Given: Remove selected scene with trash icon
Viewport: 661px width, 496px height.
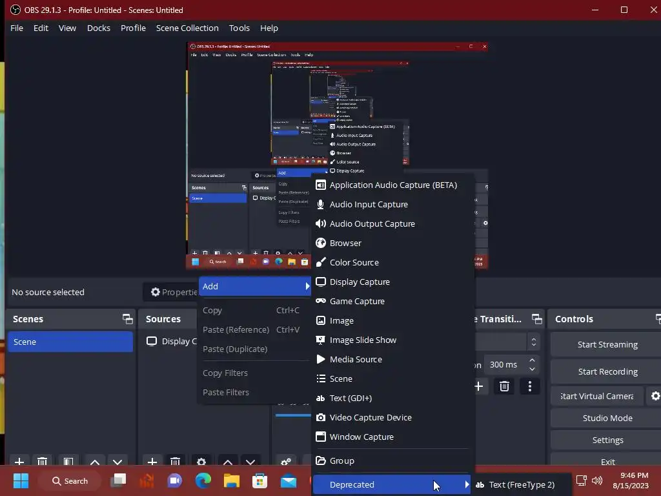Looking at the screenshot, I should 42,461.
